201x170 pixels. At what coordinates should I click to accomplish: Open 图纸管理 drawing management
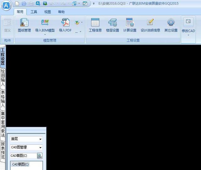click(24, 25)
